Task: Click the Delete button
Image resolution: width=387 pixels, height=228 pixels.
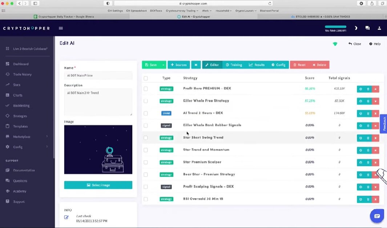Action: pos(319,65)
